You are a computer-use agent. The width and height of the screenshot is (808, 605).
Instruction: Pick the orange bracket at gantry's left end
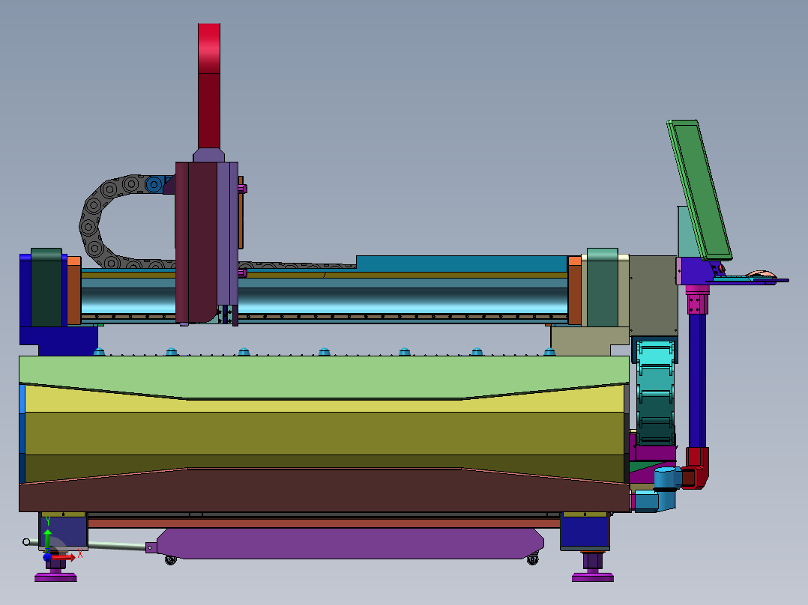tap(73, 291)
